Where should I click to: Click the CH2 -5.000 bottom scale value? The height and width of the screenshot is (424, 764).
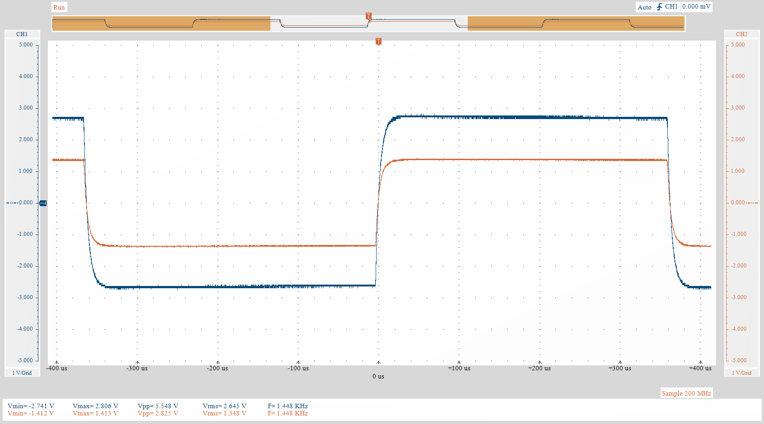point(739,360)
